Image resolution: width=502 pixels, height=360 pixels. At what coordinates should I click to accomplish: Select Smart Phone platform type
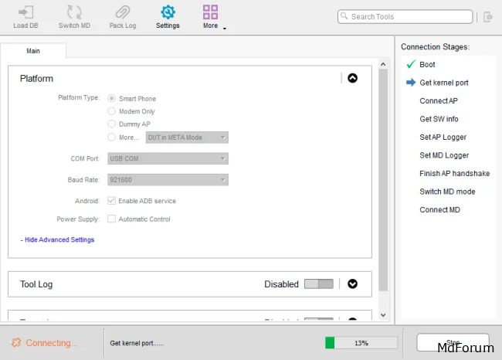[112, 98]
